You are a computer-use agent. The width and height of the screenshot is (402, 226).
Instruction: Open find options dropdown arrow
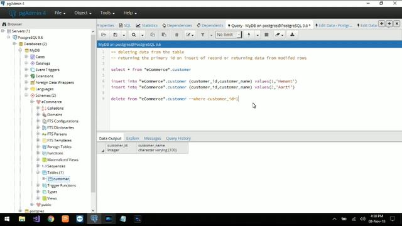143,35
